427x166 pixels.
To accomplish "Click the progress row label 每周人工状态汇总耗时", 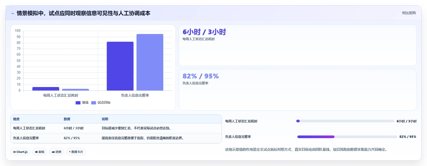I will (241, 121).
